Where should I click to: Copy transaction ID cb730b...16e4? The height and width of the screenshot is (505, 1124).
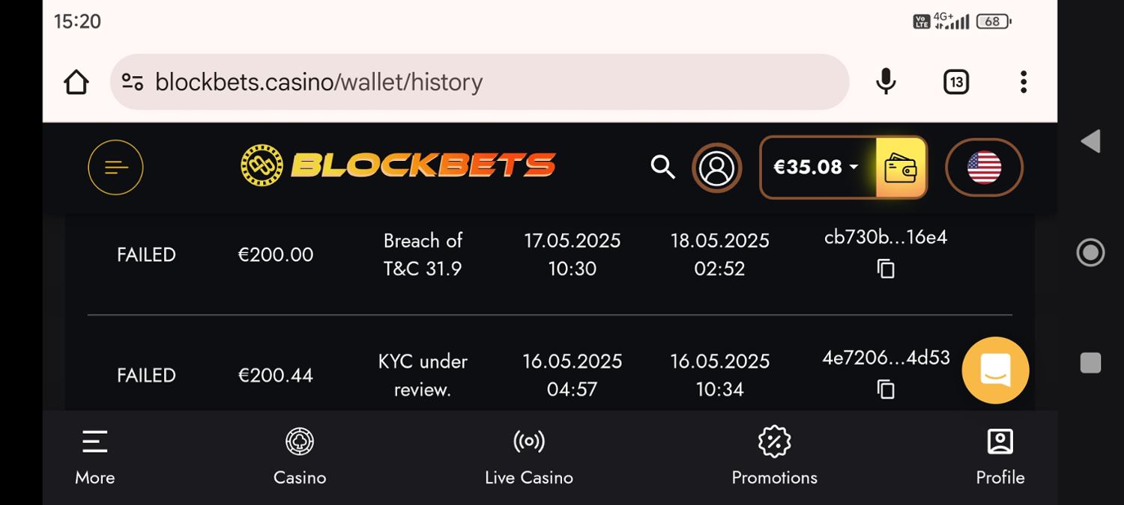886,269
